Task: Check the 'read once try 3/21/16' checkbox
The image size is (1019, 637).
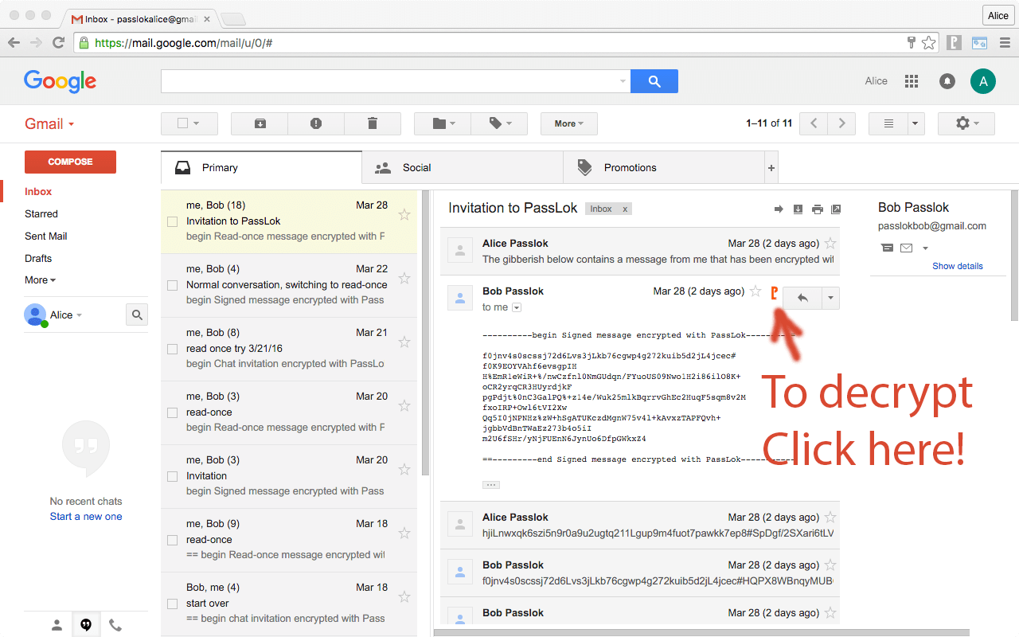Action: (172, 349)
